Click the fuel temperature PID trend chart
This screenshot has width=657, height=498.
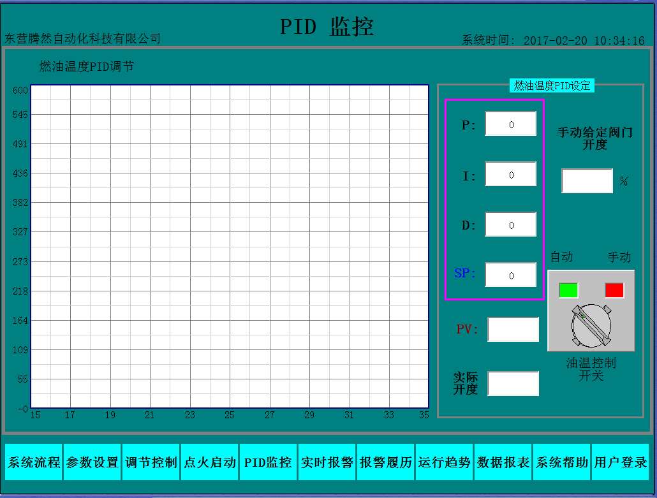pyautogui.click(x=230, y=246)
